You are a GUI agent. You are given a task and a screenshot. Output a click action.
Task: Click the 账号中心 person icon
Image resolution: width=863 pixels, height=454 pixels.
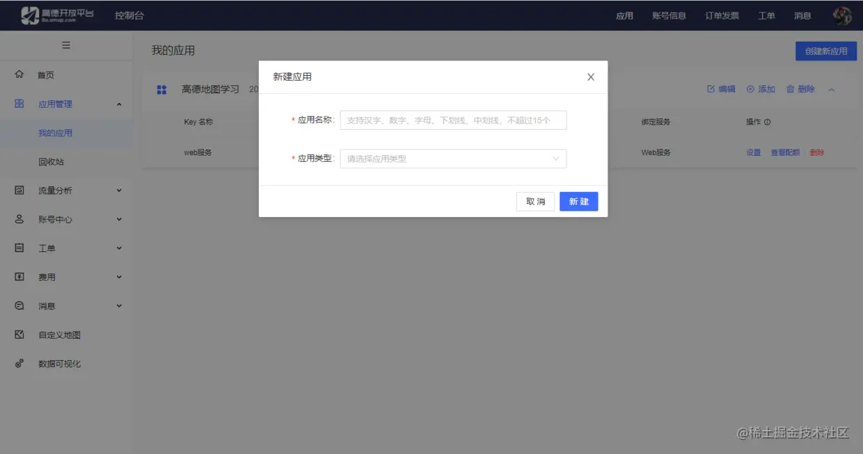coord(19,219)
